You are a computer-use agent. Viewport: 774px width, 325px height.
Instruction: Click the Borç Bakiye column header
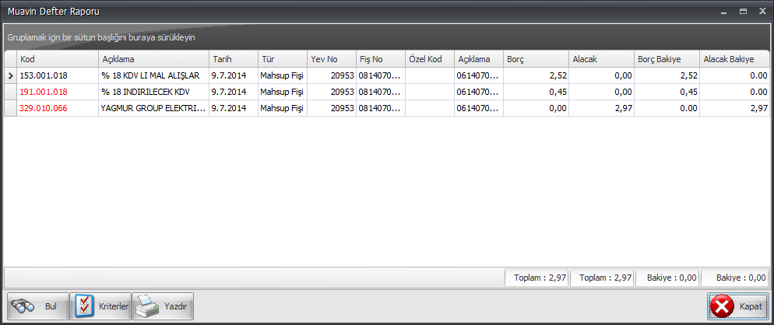pos(667,59)
